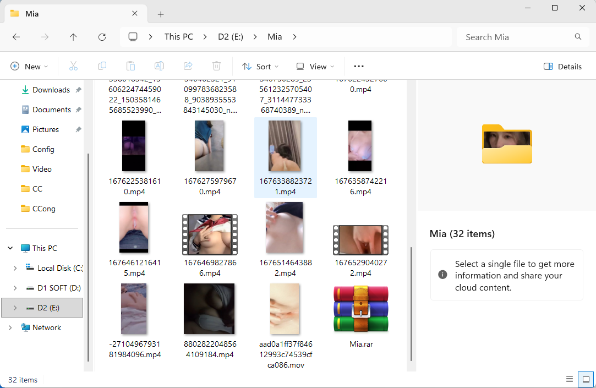Click the Rename icon in toolbar

coord(159,66)
